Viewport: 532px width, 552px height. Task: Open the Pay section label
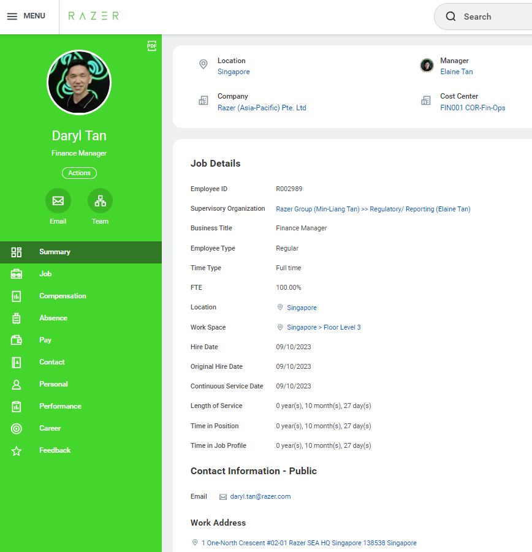45,340
